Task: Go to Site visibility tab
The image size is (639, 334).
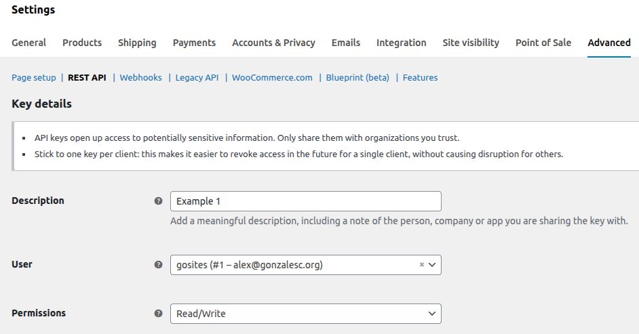Action: click(x=471, y=43)
